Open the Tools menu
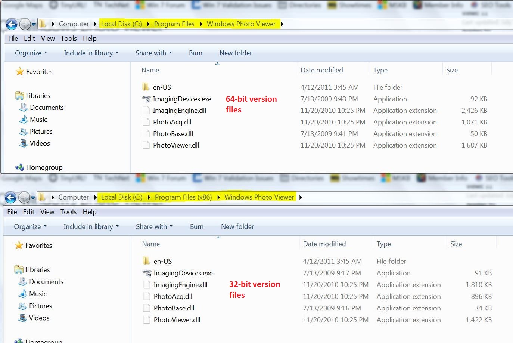The width and height of the screenshot is (513, 343). coord(68,38)
